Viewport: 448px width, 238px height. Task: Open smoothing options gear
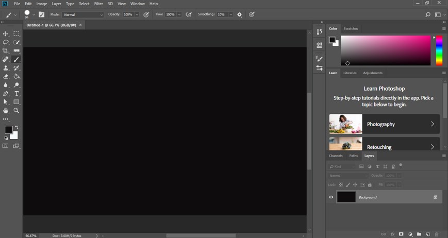[239, 14]
